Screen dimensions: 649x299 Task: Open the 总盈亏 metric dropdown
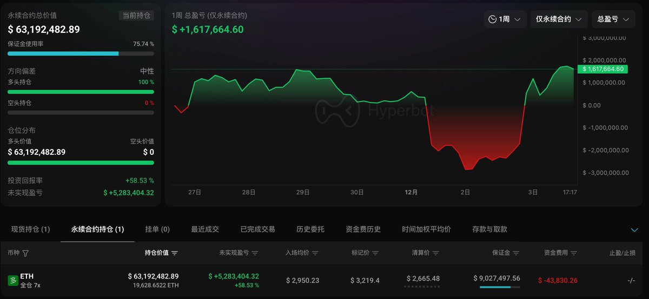point(613,19)
